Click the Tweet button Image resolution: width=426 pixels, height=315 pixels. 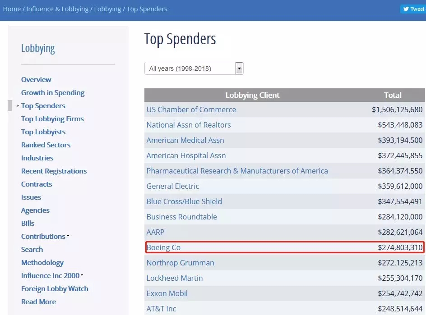[413, 9]
